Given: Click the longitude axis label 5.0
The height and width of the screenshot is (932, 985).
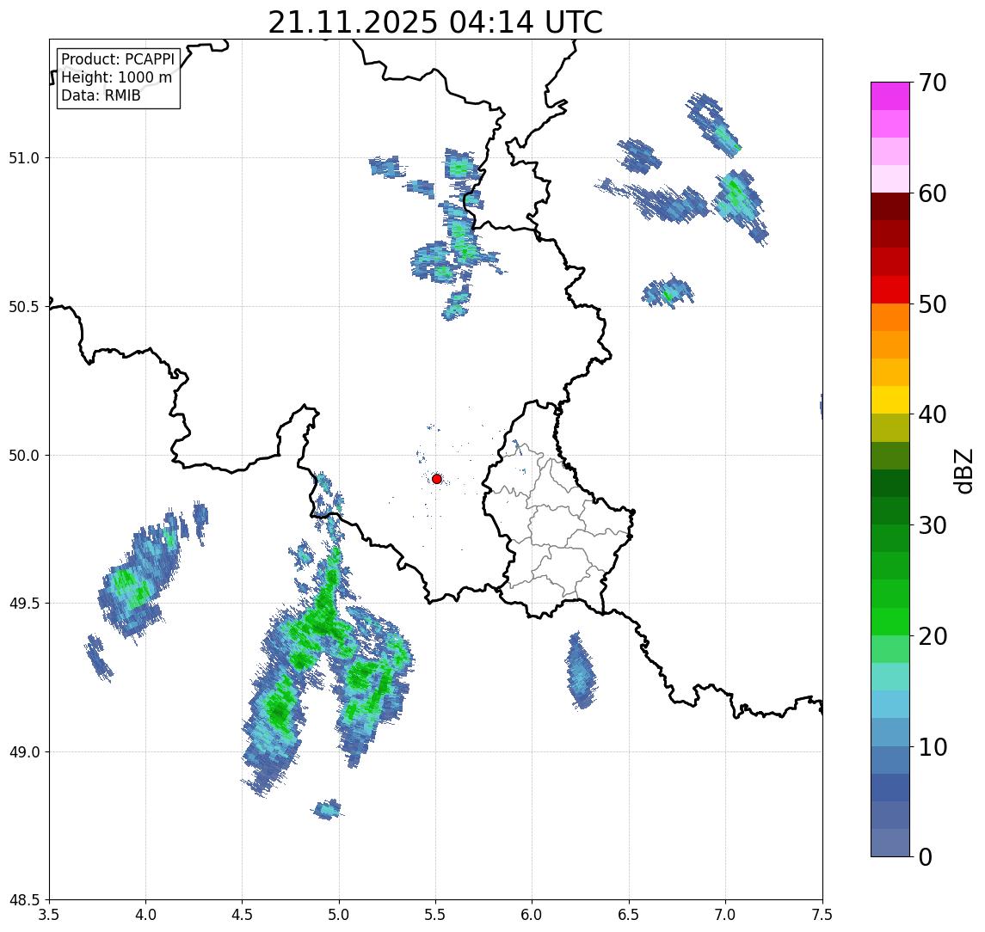Looking at the screenshot, I should pos(339,915).
